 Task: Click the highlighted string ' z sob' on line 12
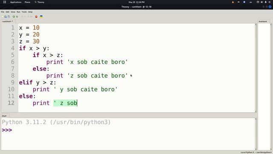pyautogui.click(x=65, y=103)
